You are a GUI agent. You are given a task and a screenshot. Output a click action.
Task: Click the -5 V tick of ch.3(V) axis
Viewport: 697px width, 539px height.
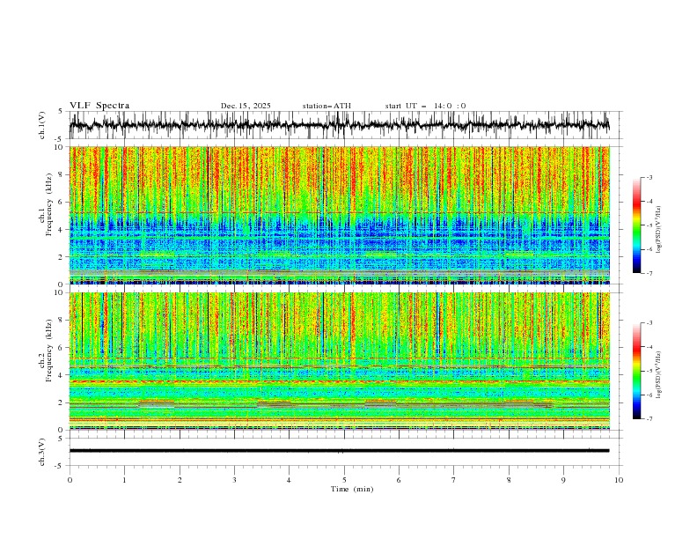click(x=60, y=466)
